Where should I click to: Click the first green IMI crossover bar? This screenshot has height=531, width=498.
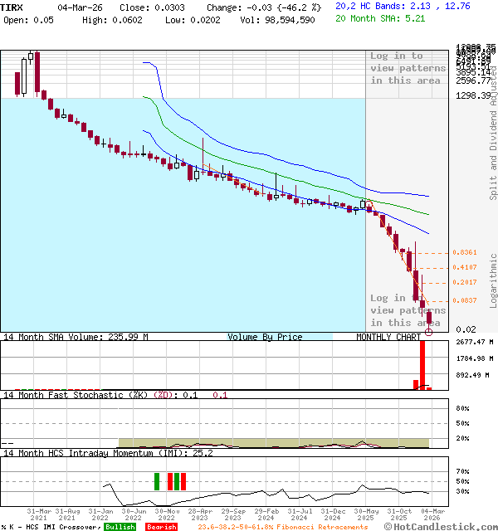click(157, 481)
